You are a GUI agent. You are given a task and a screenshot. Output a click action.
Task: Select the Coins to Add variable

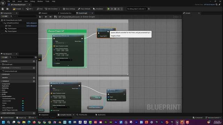pos(6,101)
